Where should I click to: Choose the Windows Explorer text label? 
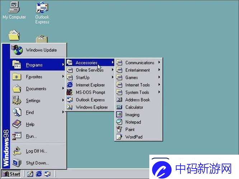92,107
